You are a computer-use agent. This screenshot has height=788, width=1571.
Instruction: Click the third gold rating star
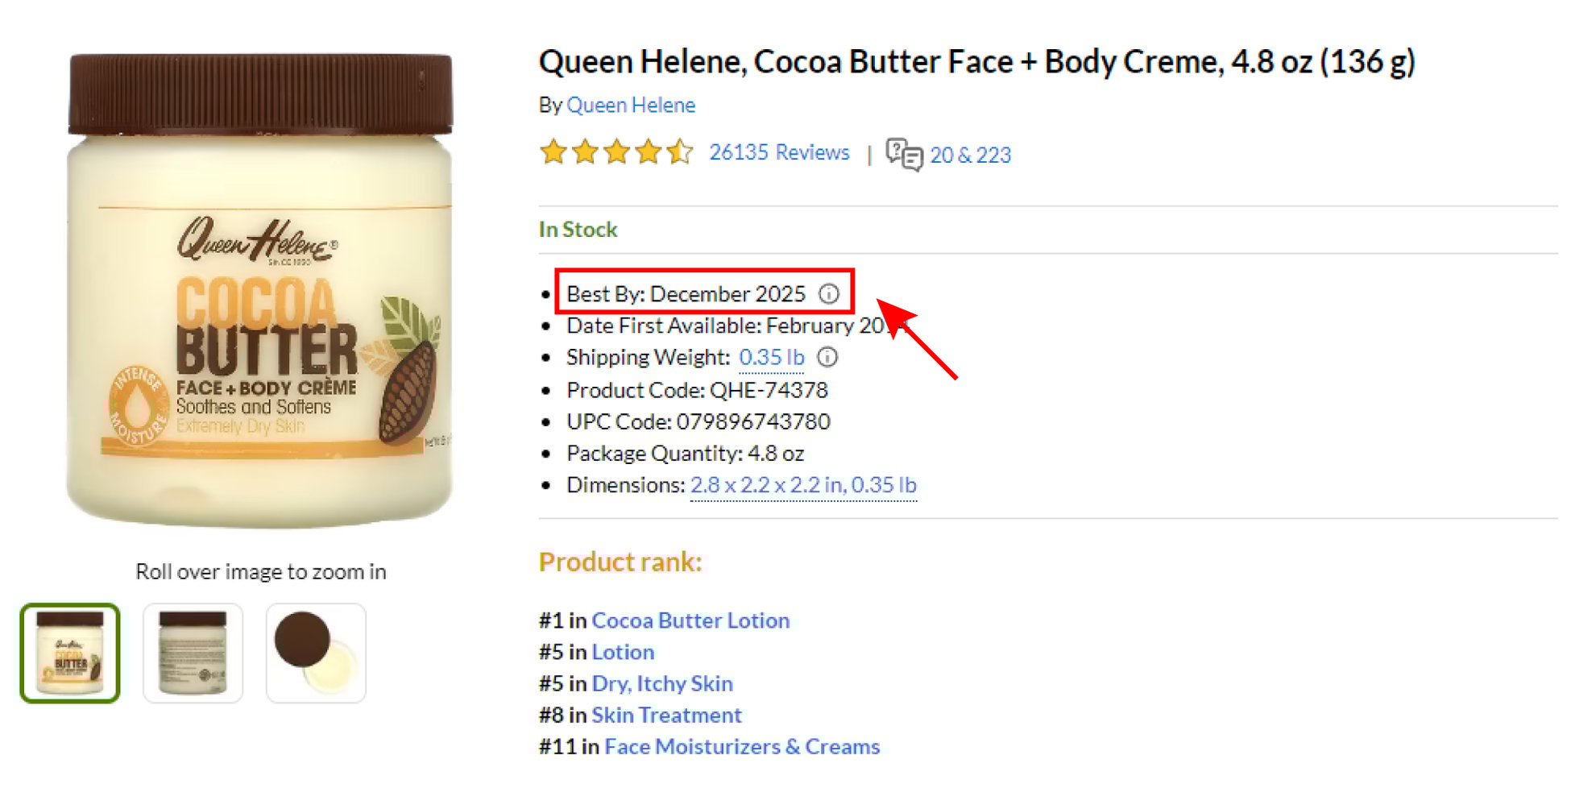coord(616,151)
